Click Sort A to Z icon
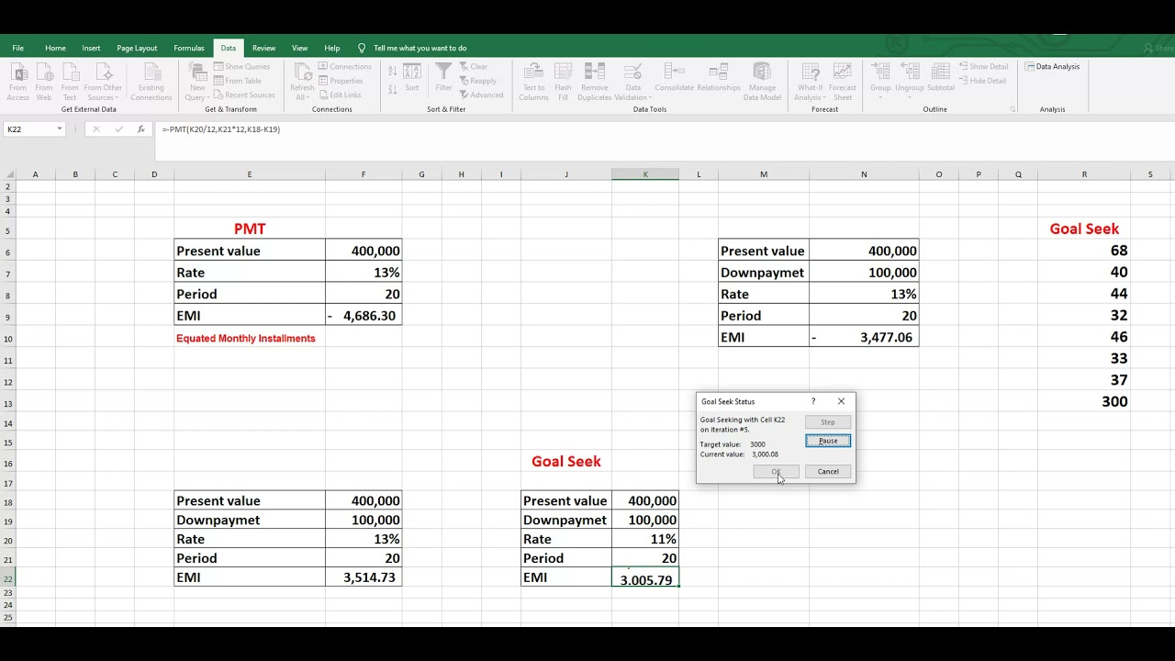 pos(393,71)
